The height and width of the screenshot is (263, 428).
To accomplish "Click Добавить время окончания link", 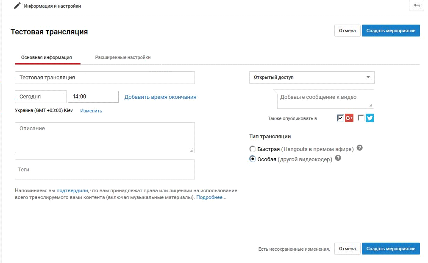I will (x=160, y=97).
